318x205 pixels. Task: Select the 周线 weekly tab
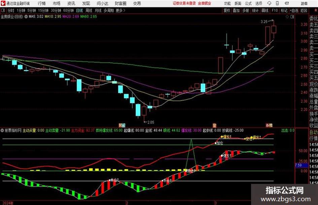pos(89,10)
